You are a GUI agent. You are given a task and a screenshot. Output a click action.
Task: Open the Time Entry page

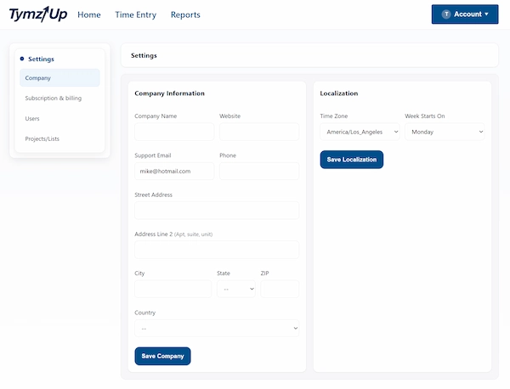pyautogui.click(x=135, y=14)
